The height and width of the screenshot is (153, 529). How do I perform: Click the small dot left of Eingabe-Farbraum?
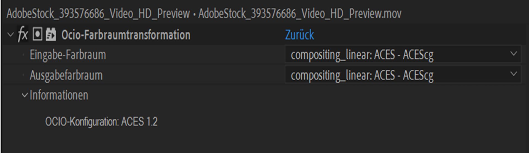click(23, 55)
